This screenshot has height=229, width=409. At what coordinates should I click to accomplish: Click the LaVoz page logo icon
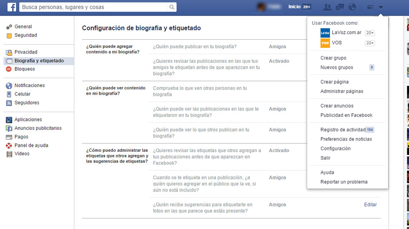[x=325, y=33]
